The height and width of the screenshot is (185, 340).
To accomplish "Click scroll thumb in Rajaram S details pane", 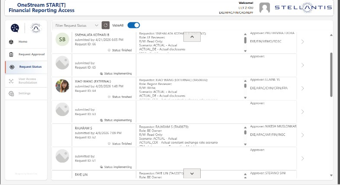I will 245,132.
